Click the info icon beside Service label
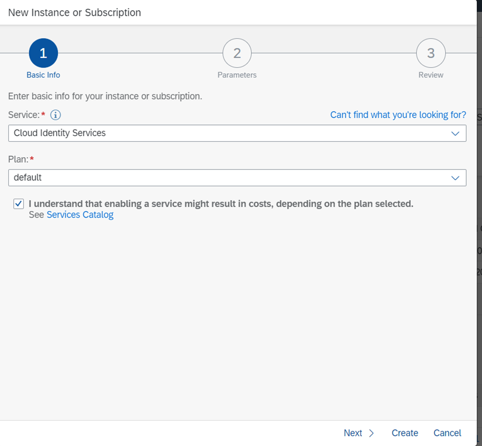The image size is (482, 446). (55, 115)
